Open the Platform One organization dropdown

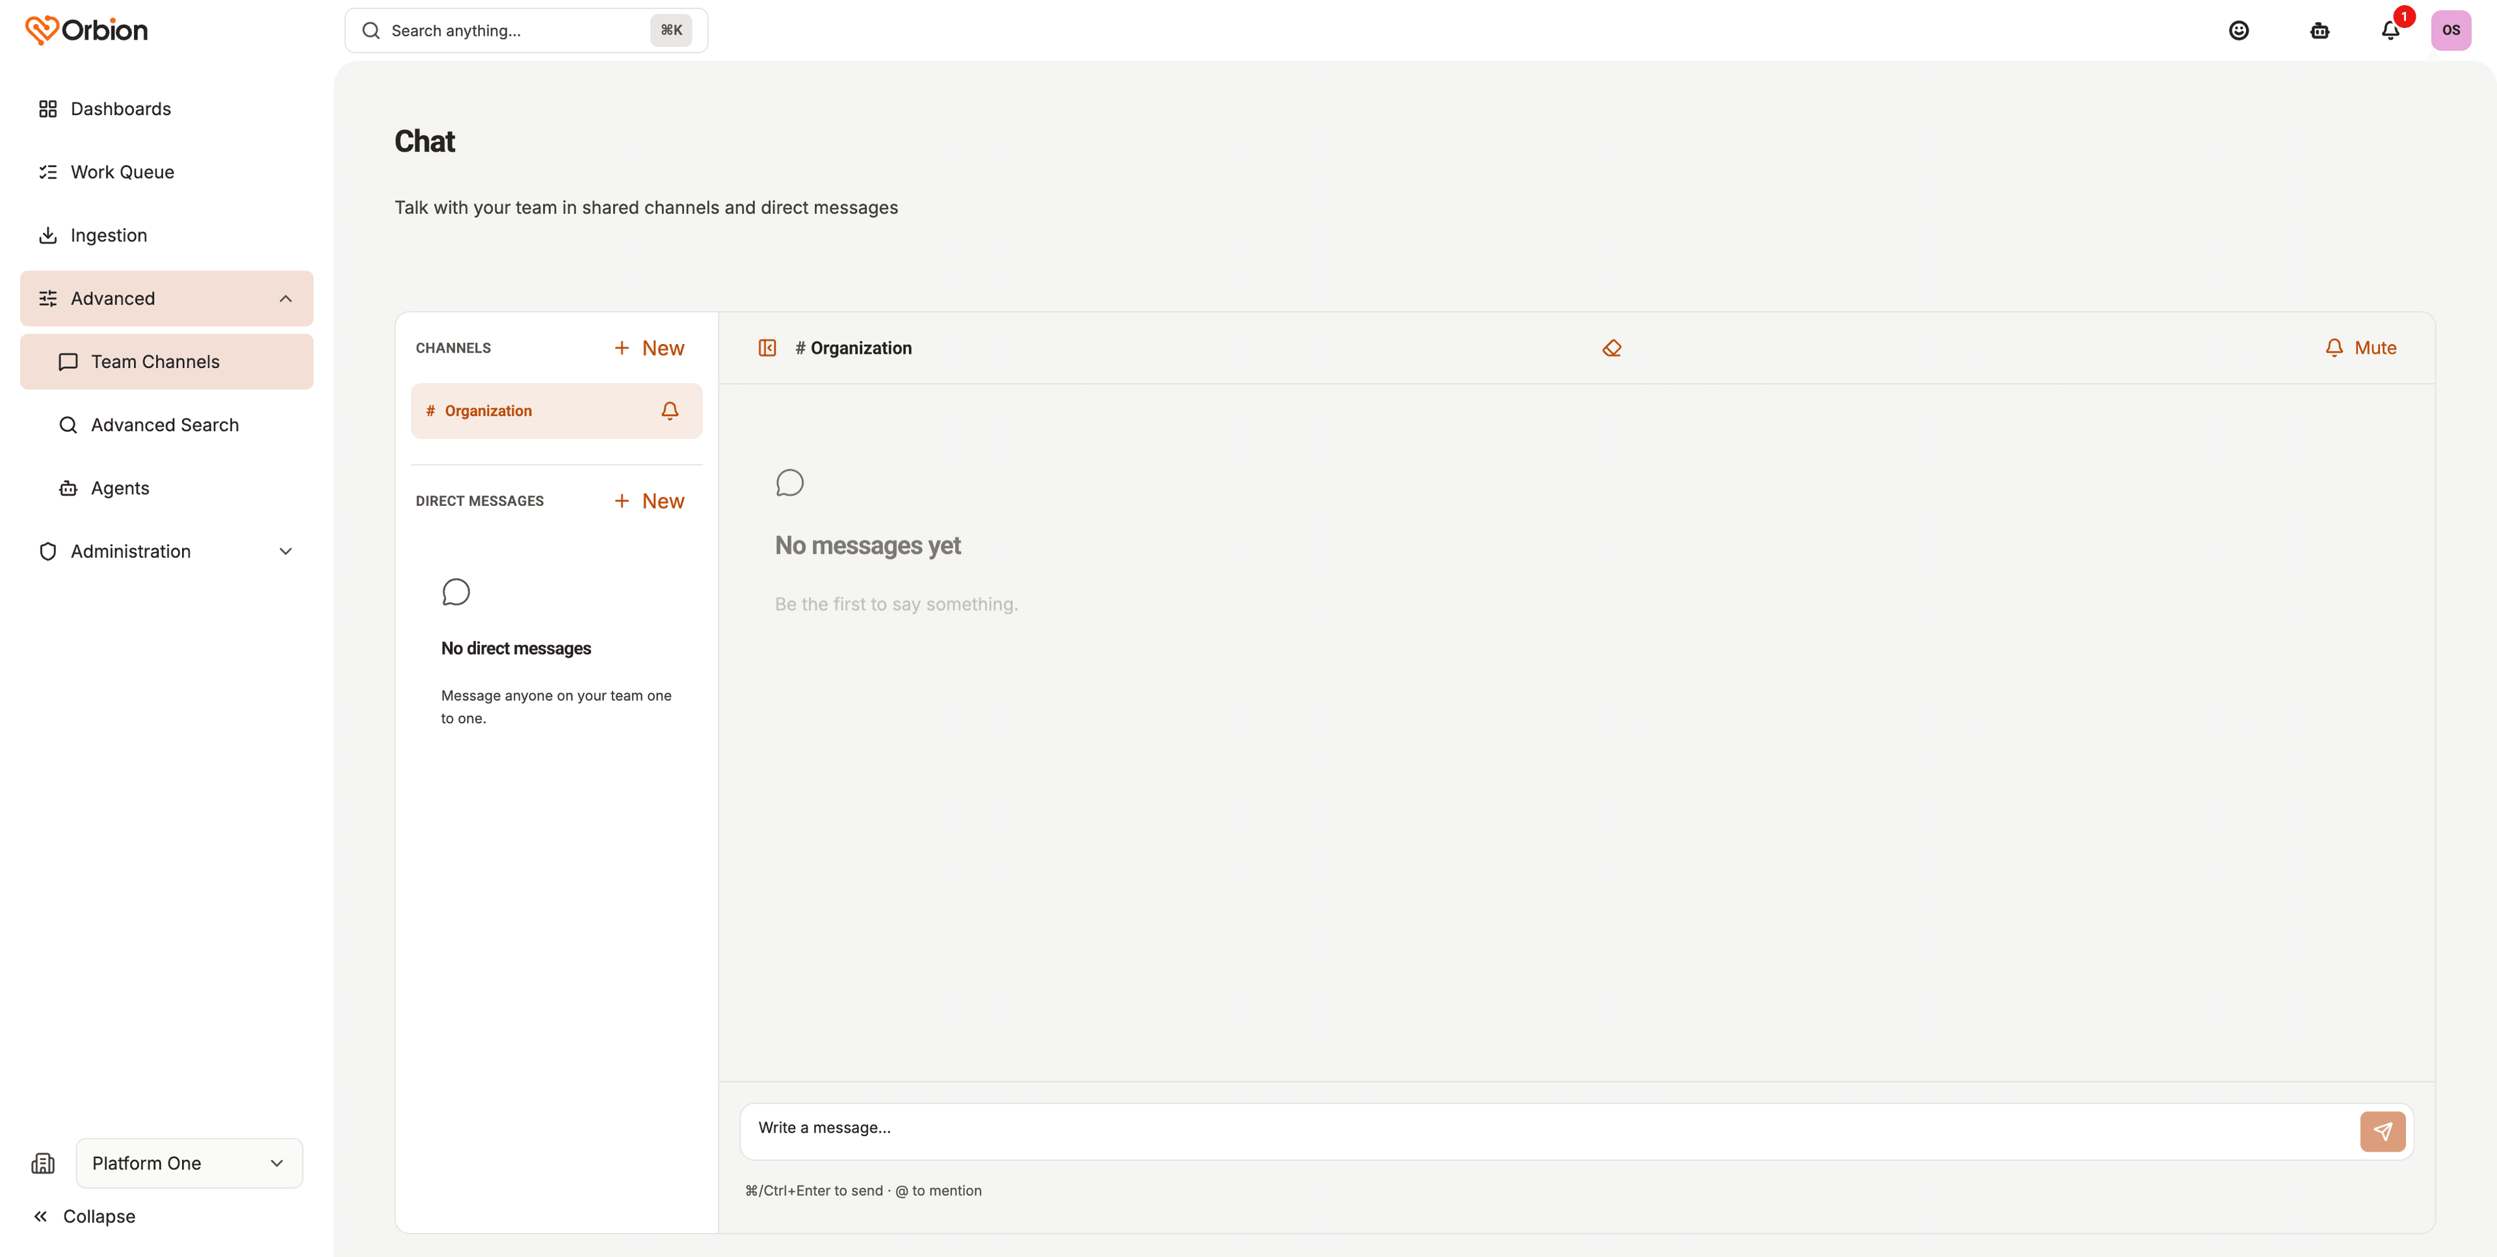pyautogui.click(x=189, y=1163)
